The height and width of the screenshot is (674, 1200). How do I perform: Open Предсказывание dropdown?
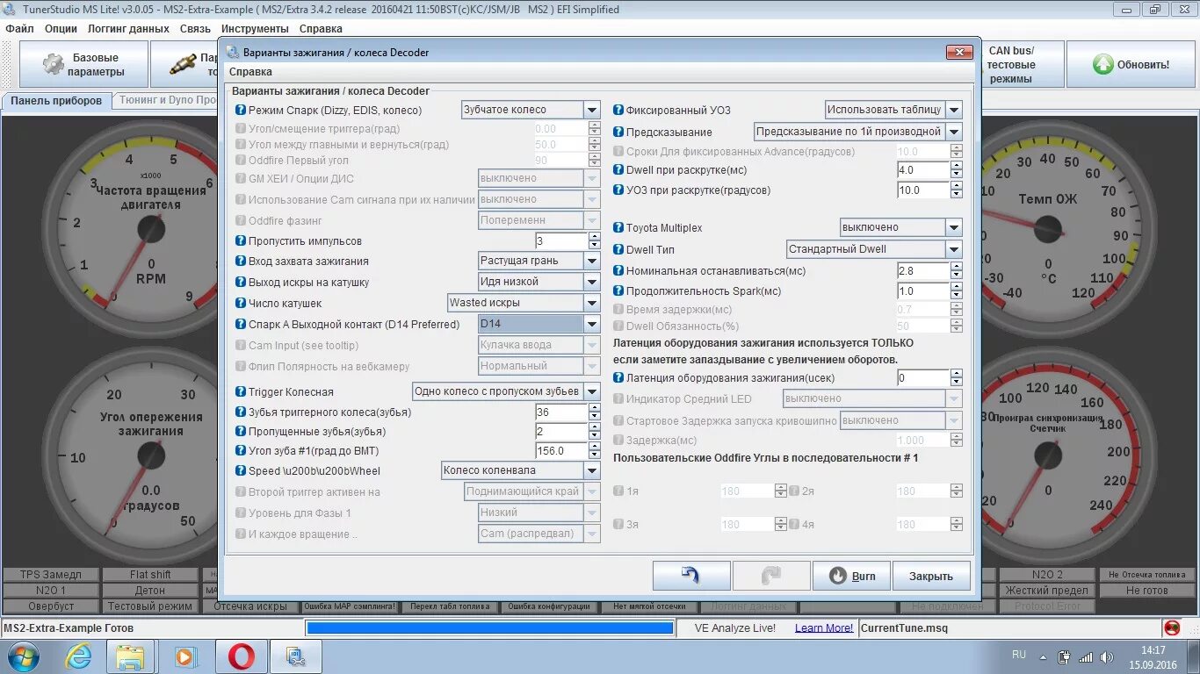858,132
